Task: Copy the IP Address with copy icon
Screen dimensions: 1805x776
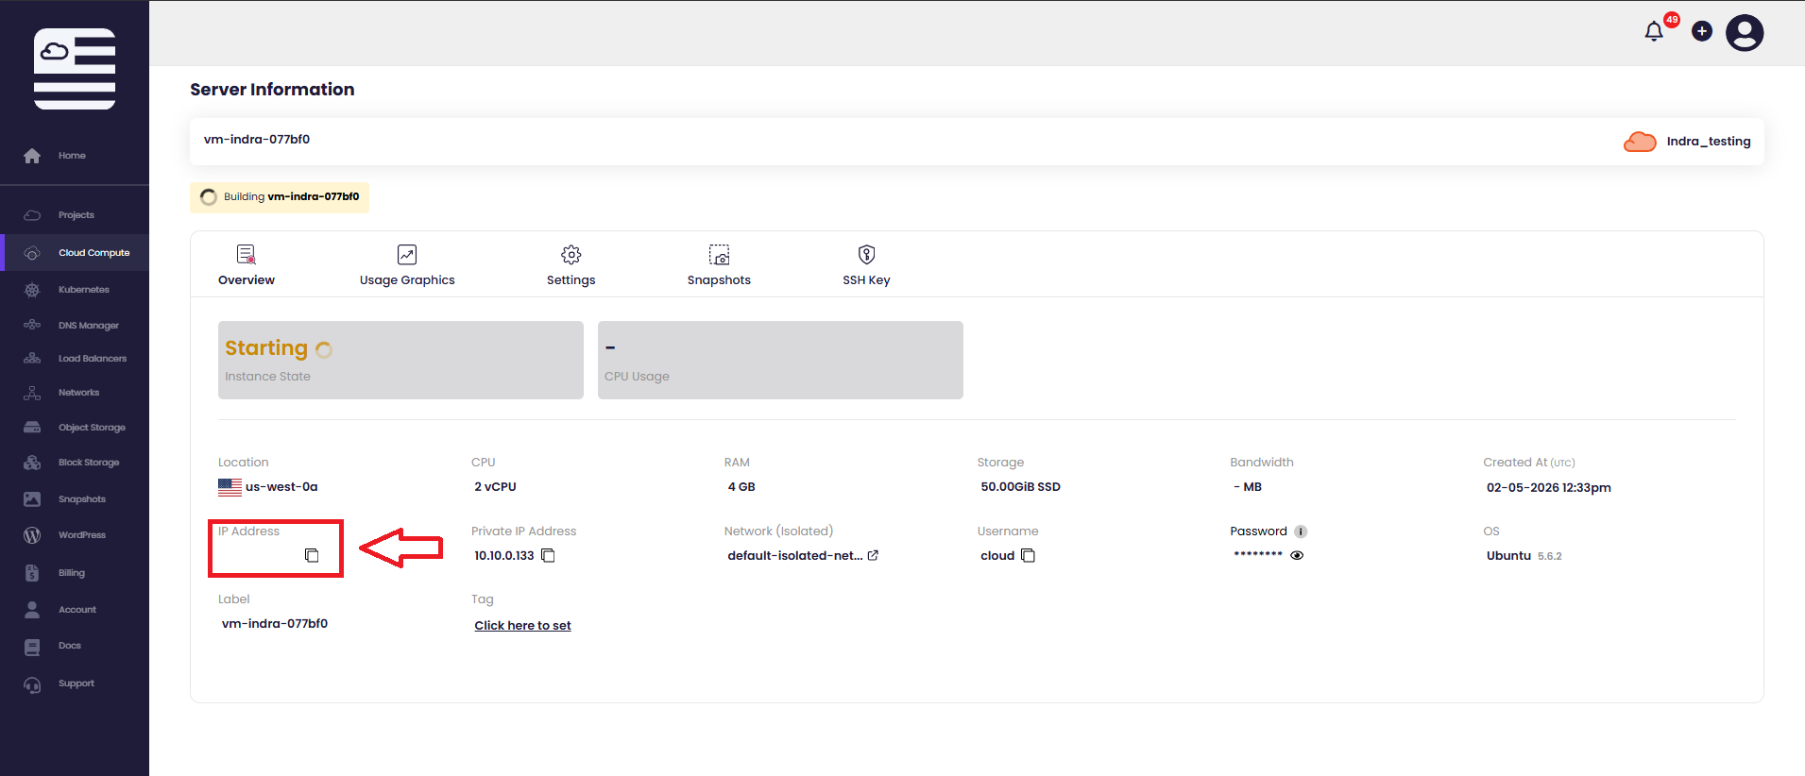Action: click(312, 555)
